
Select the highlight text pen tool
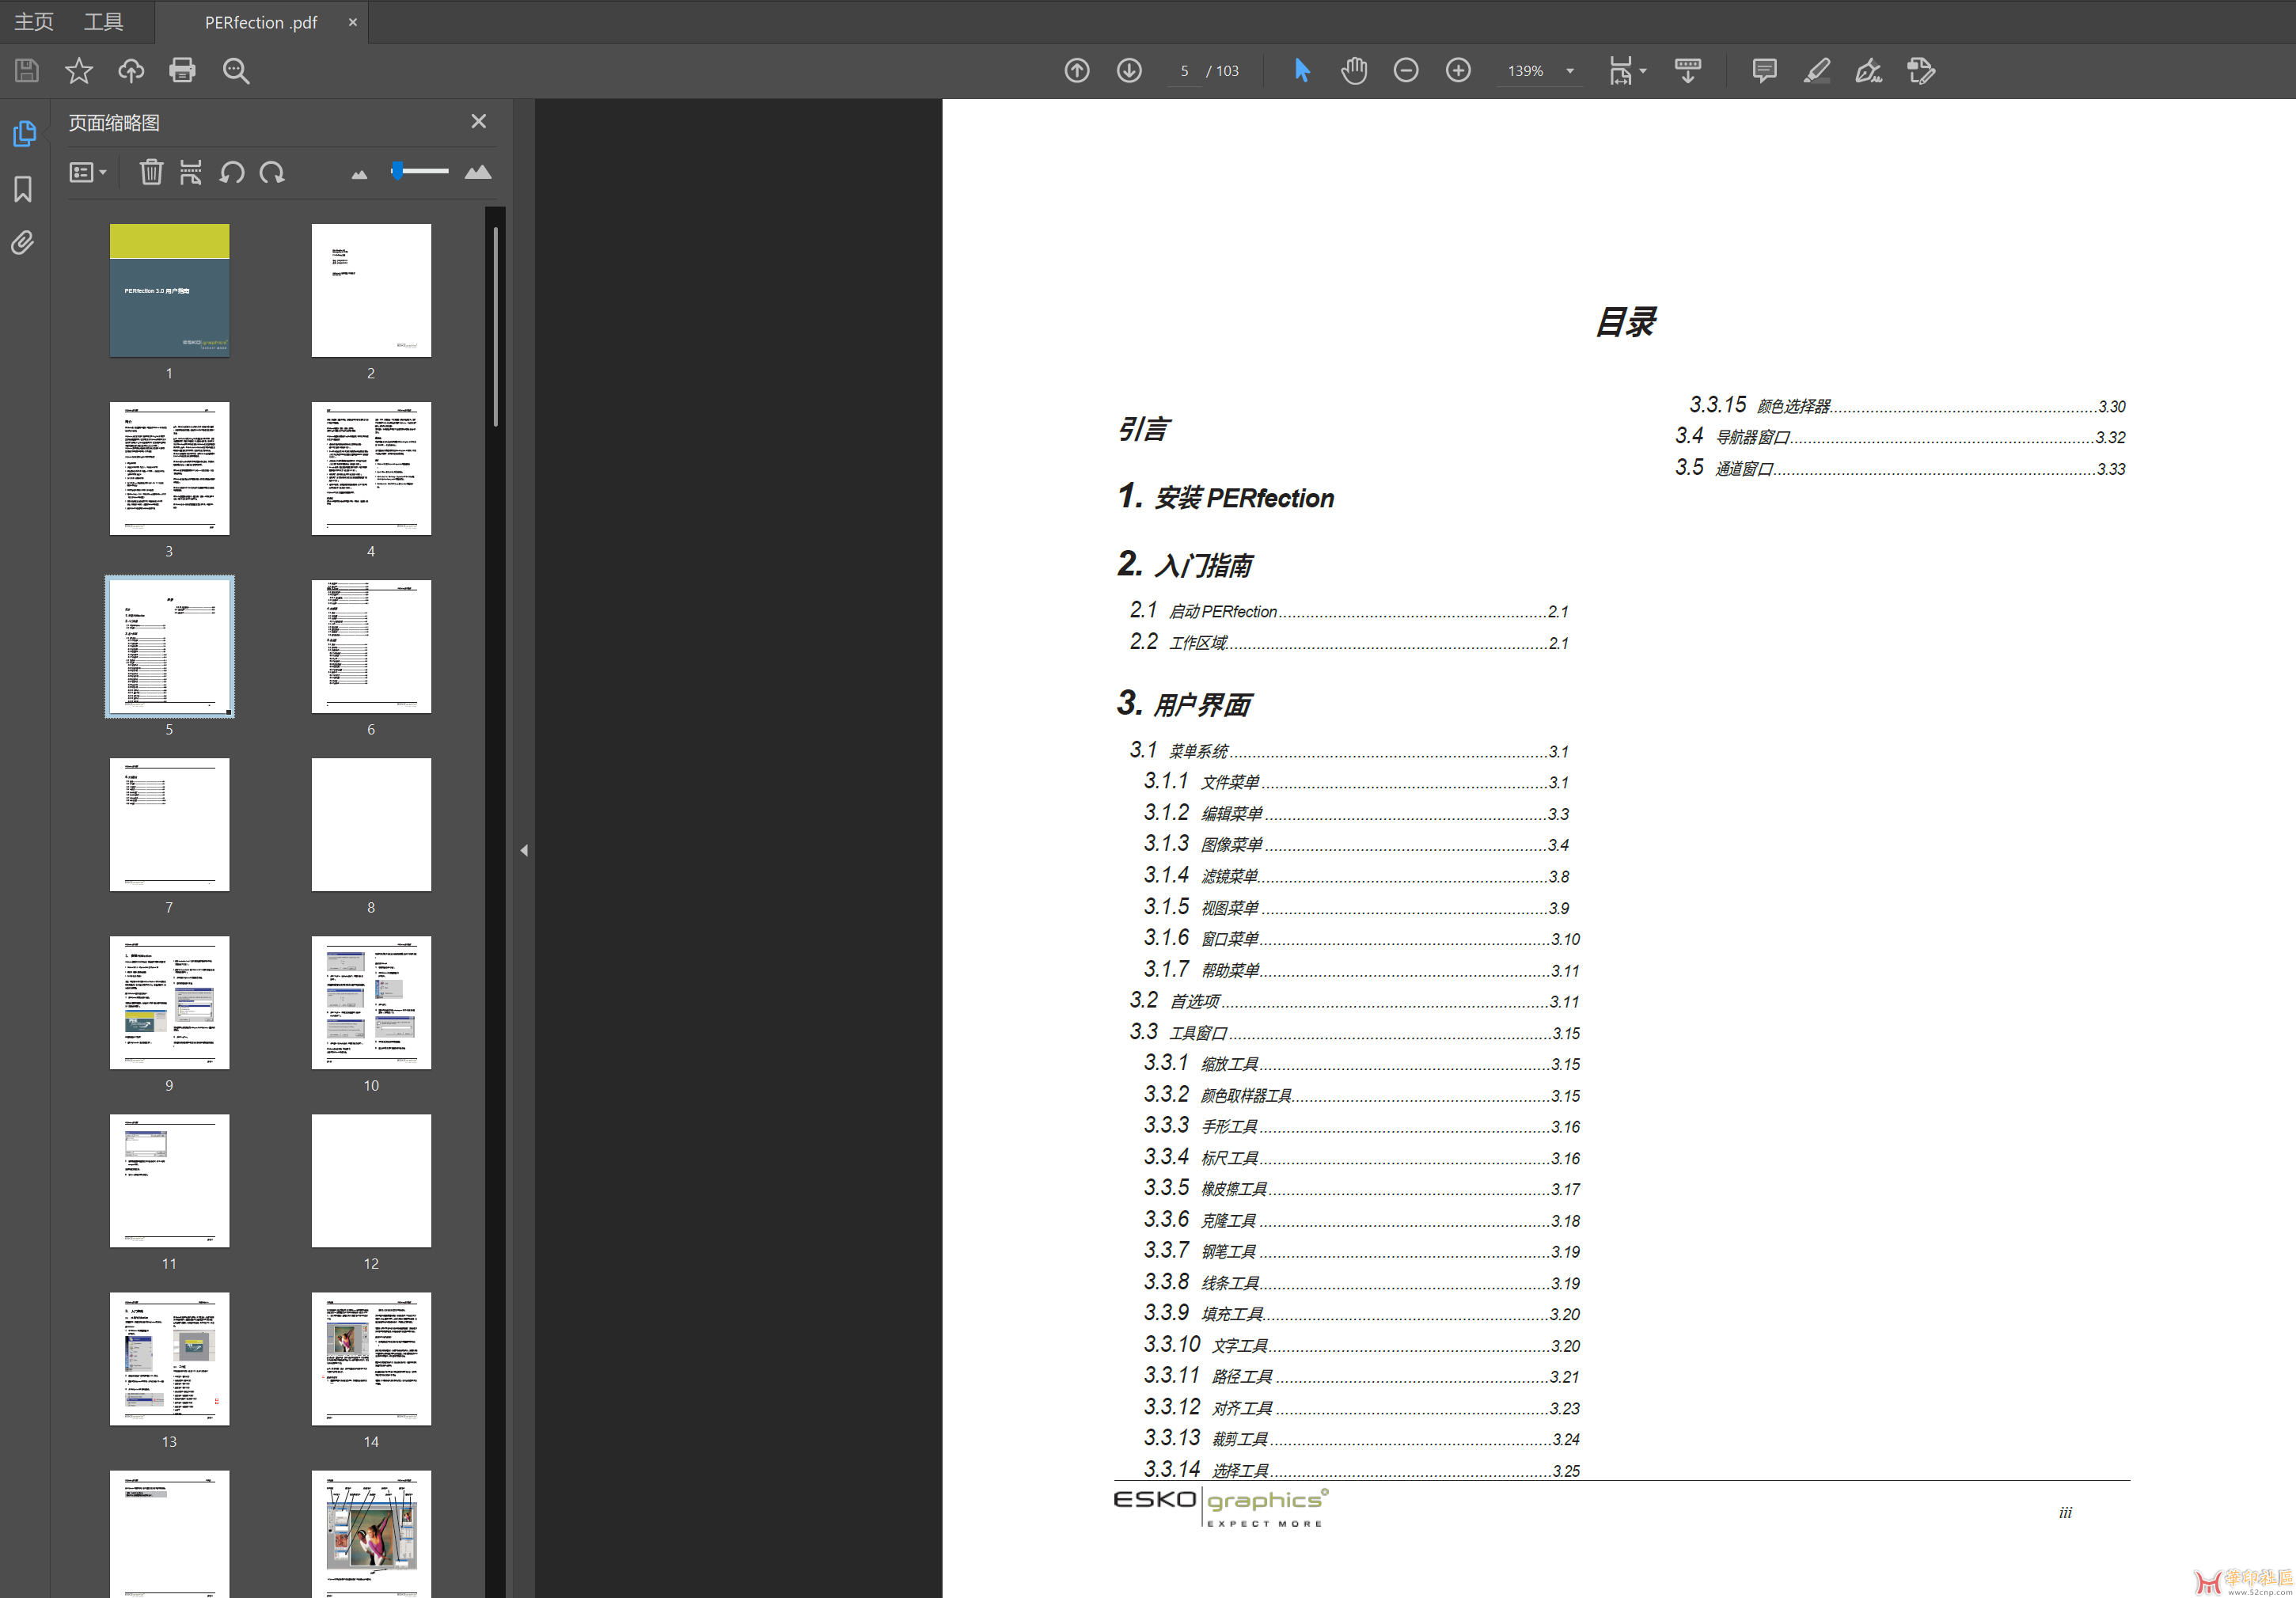1817,71
